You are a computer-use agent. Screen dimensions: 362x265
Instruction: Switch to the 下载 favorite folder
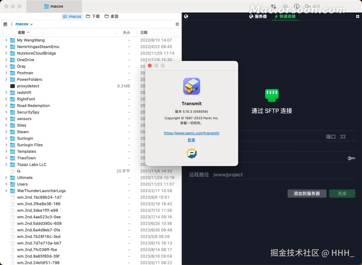93,16
